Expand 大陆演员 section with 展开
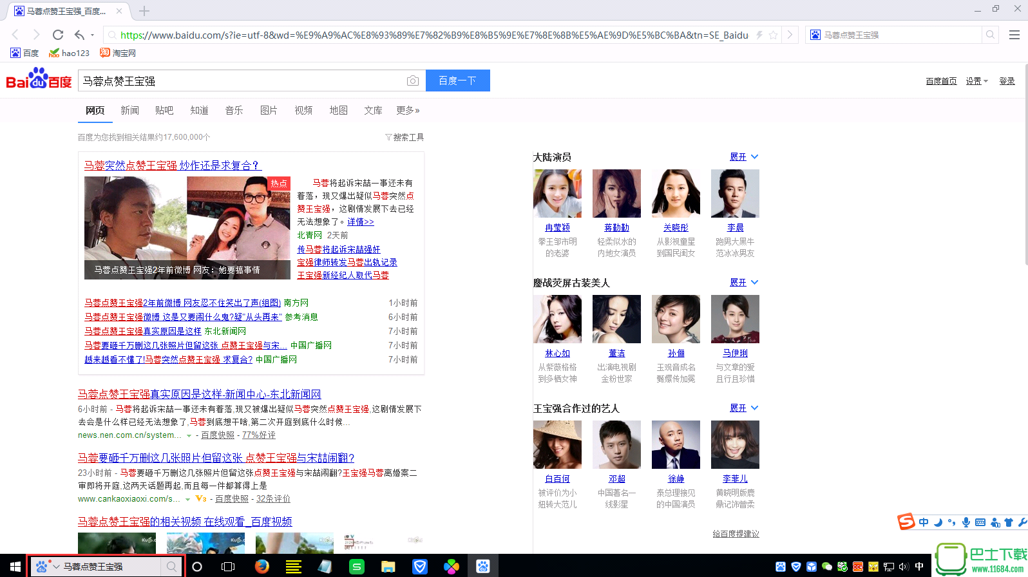This screenshot has width=1028, height=577. tap(744, 157)
